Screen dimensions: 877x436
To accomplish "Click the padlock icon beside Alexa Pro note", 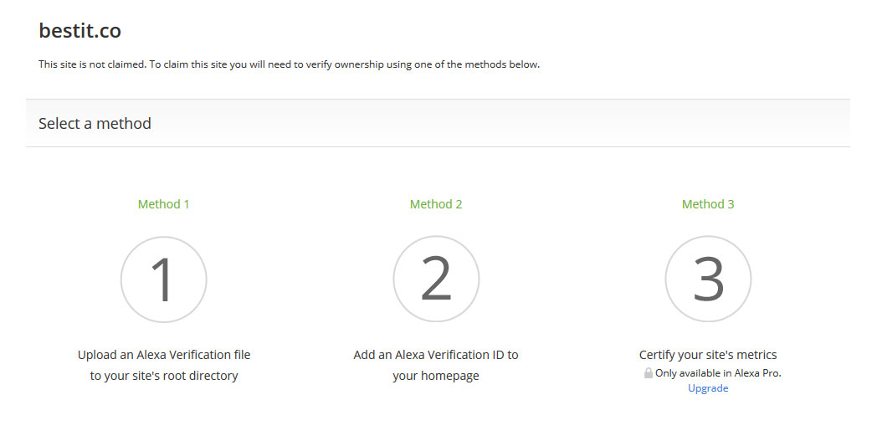I will pyautogui.click(x=649, y=373).
